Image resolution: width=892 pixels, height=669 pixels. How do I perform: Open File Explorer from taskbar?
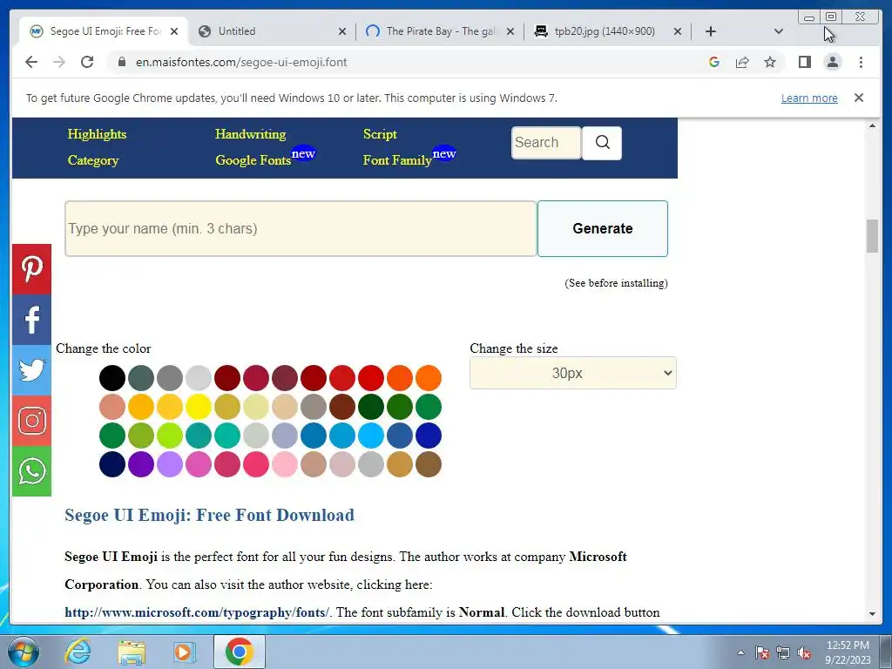[132, 652]
